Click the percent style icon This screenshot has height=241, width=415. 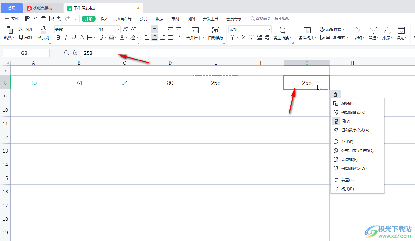[x=244, y=38]
